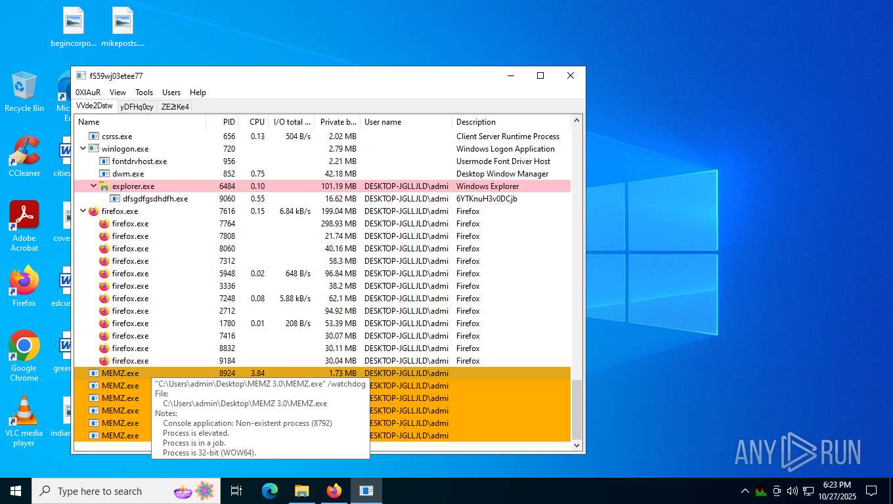Sort by the Private bytes column header
The image size is (893, 504).
pos(338,122)
